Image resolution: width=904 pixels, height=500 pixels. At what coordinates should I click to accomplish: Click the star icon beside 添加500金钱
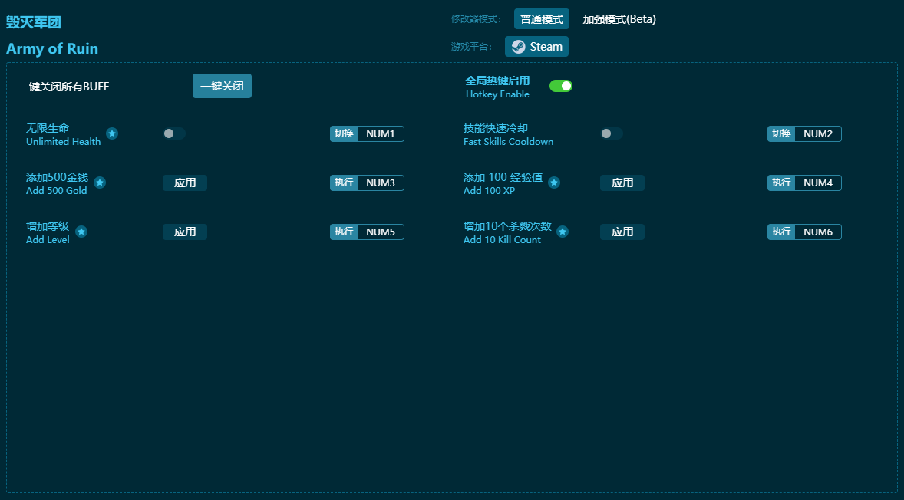[x=100, y=182]
